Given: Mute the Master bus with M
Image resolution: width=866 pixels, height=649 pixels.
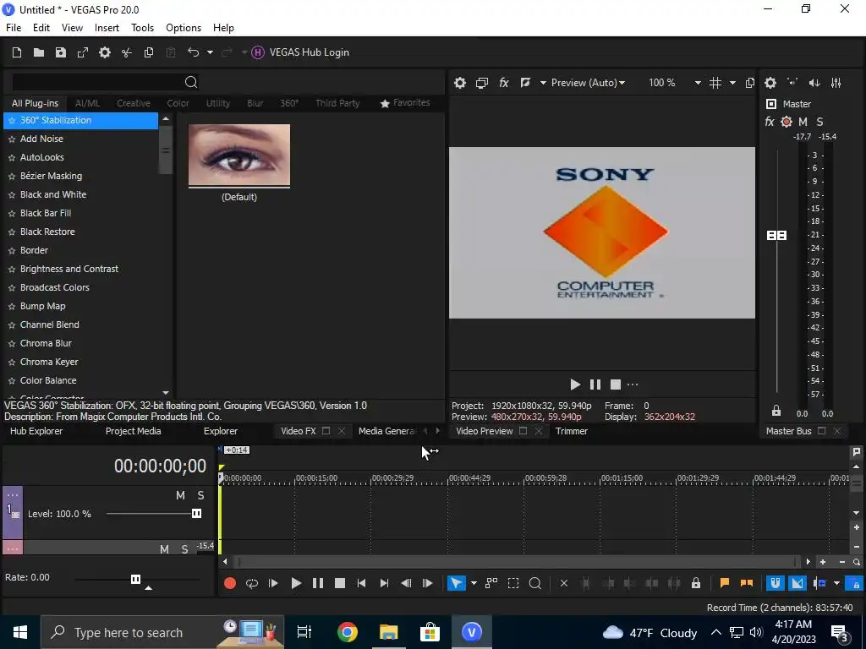Looking at the screenshot, I should coord(803,122).
